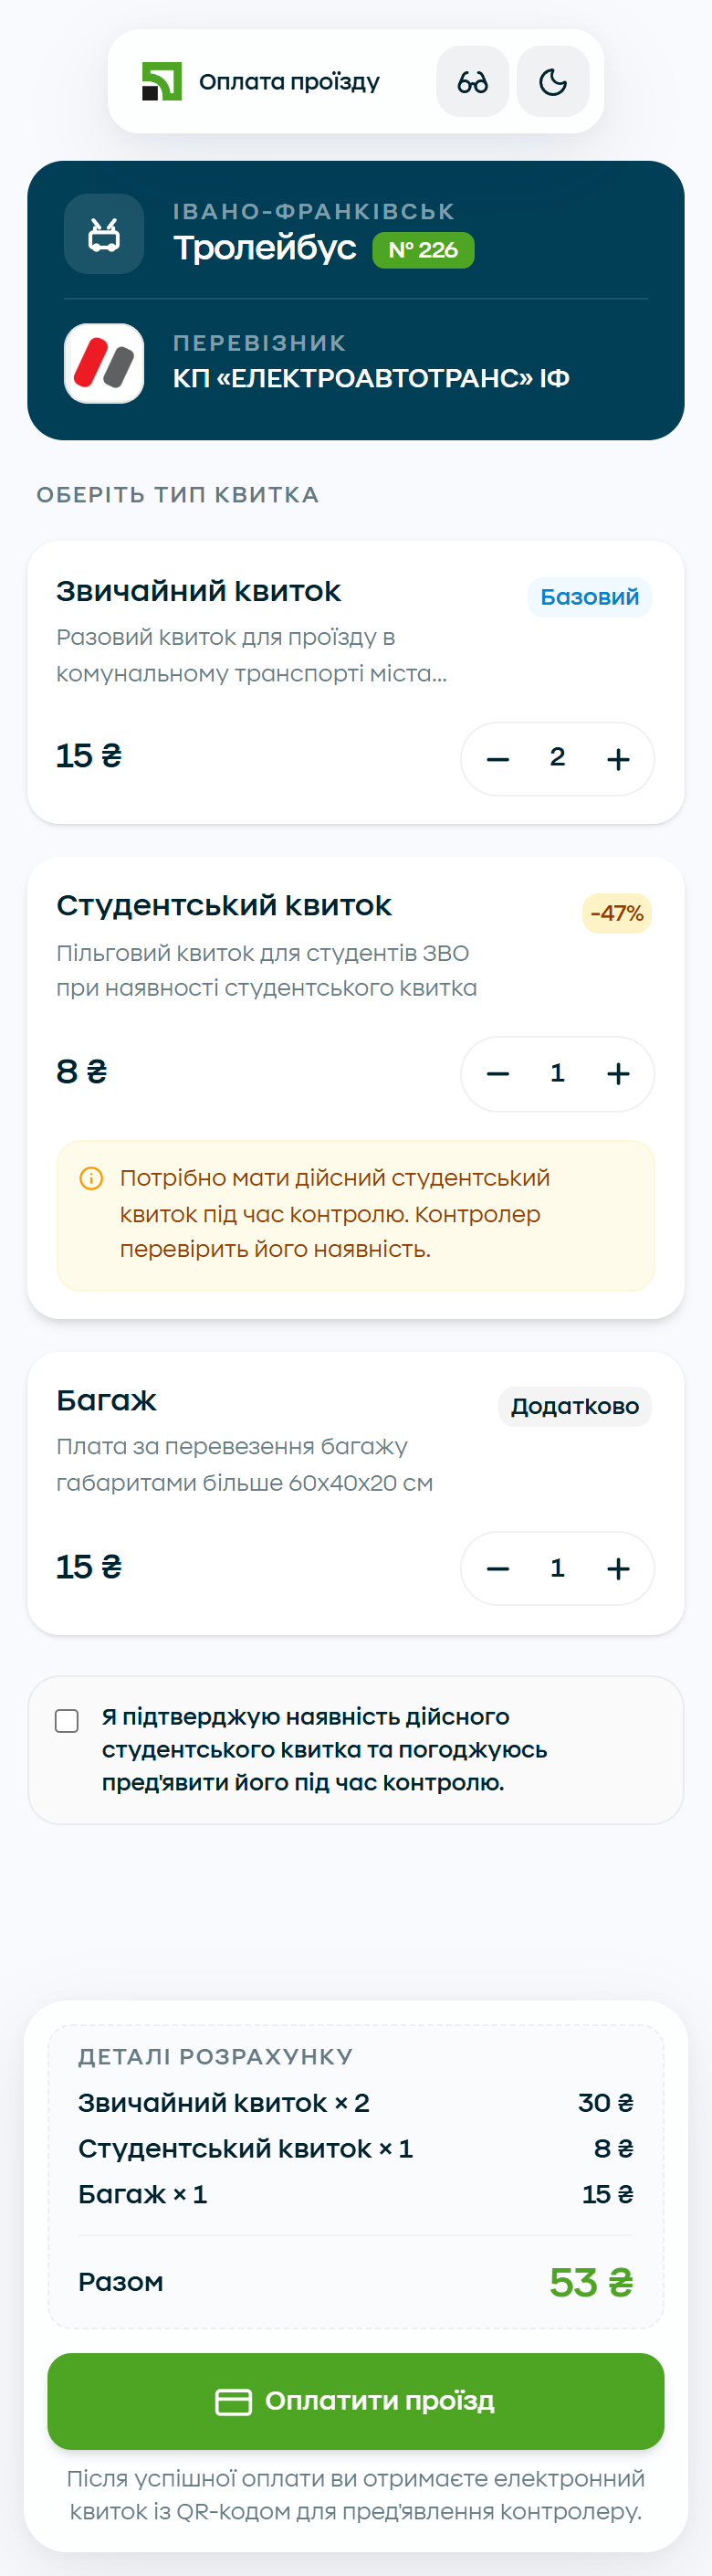Click the info icon in student warning

point(91,1178)
